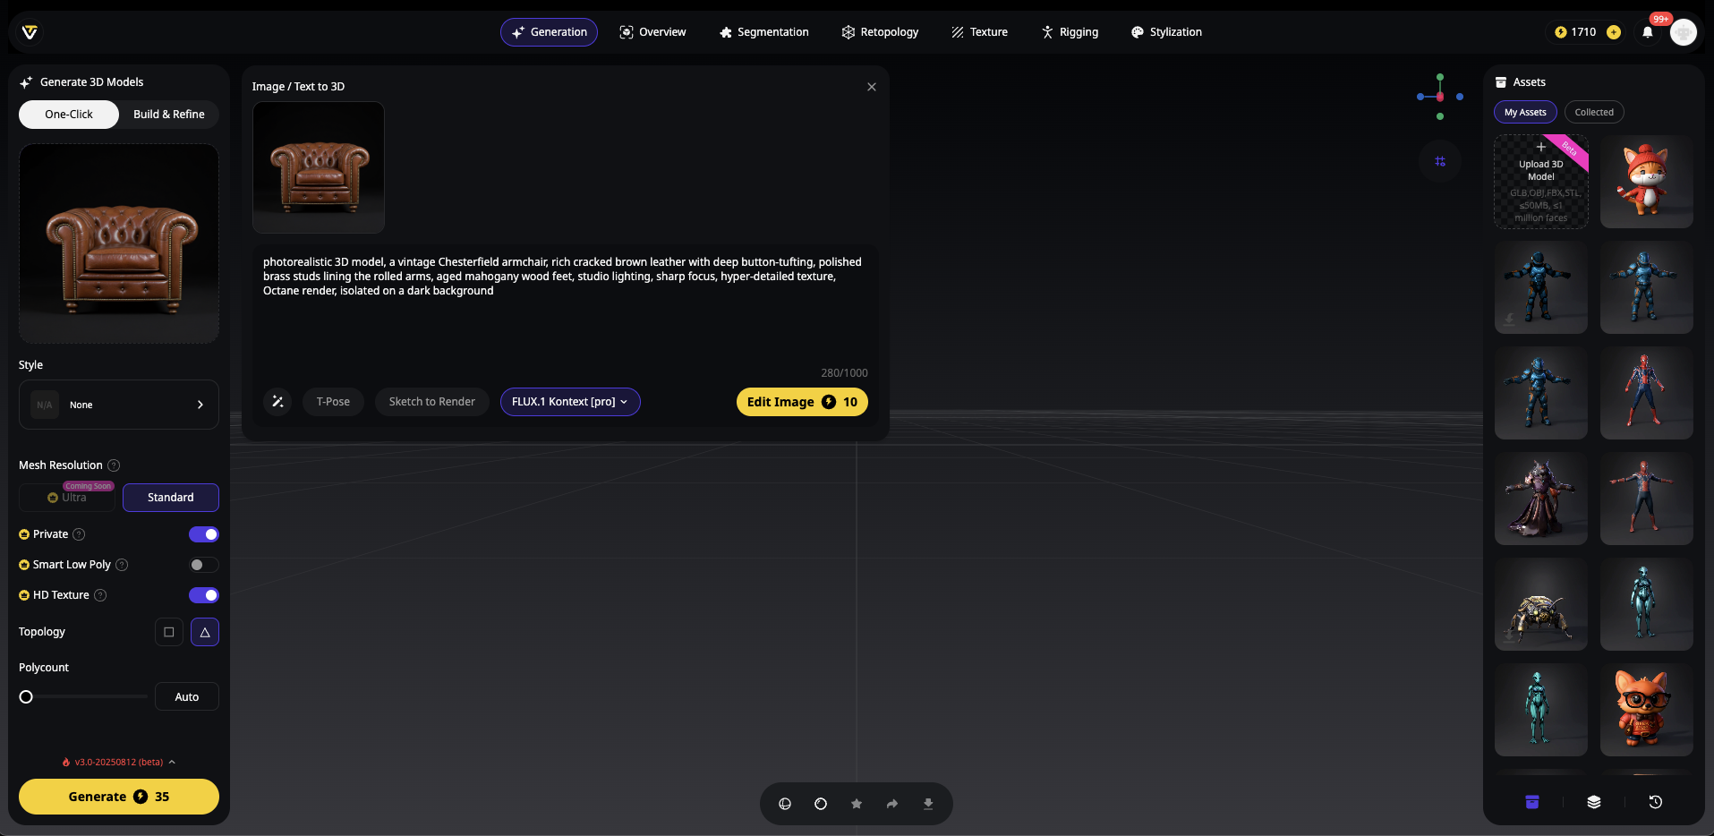Enable the Smart Low Poly toggle

point(203,565)
